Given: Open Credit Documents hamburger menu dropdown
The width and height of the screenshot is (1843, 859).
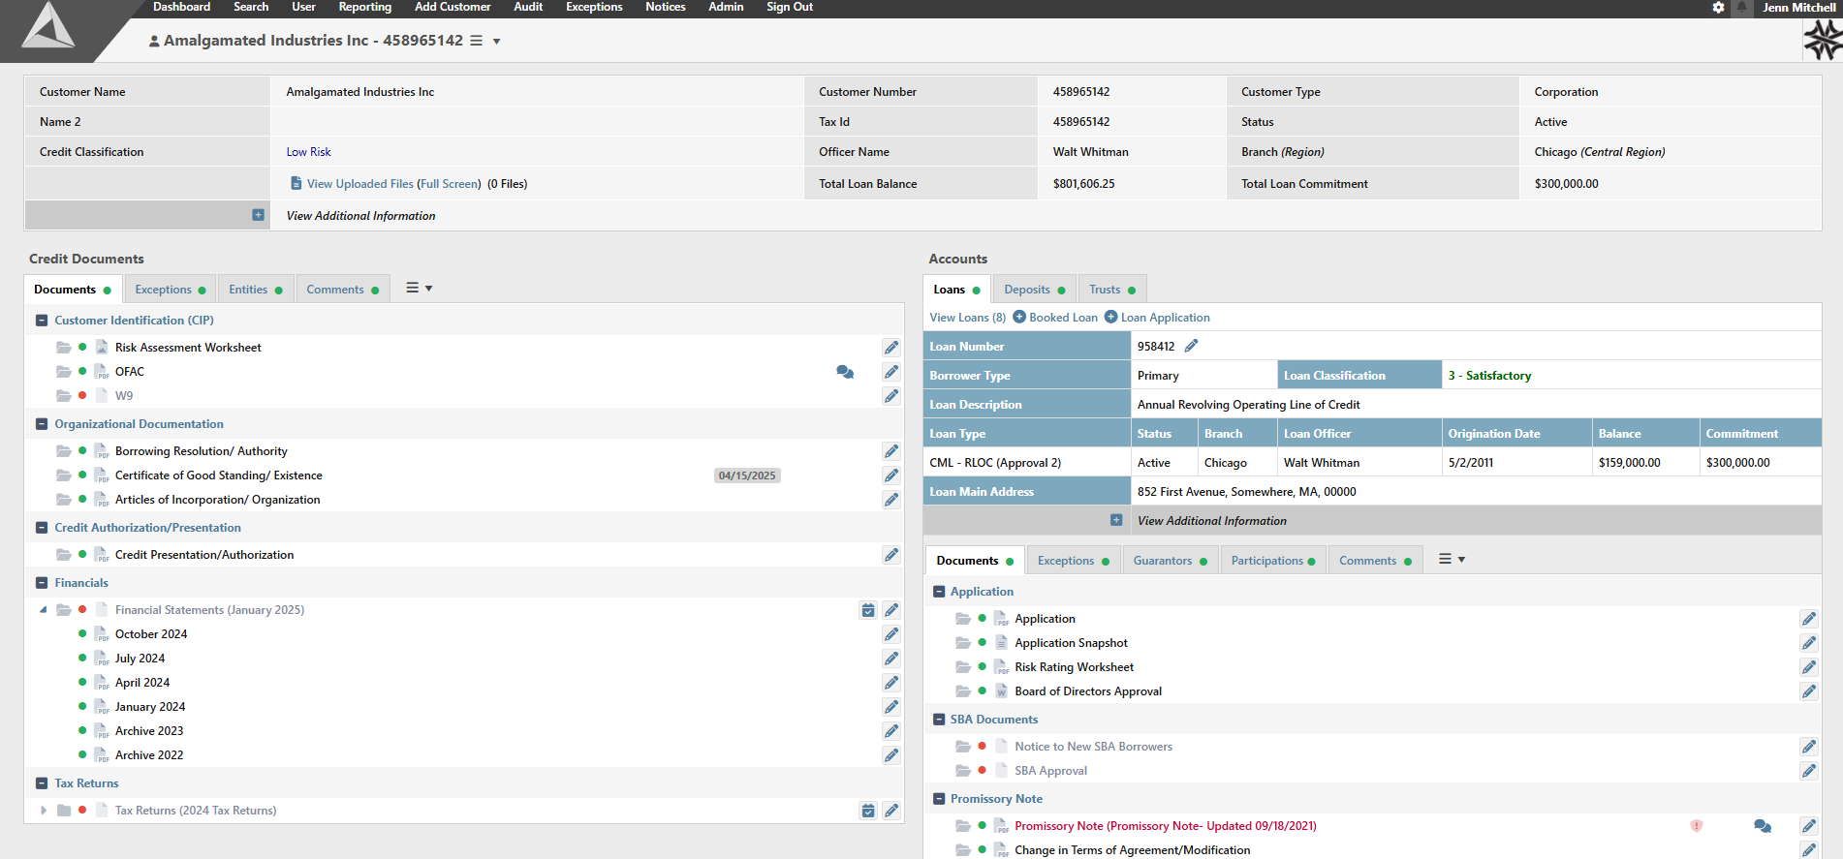Looking at the screenshot, I should tap(419, 289).
